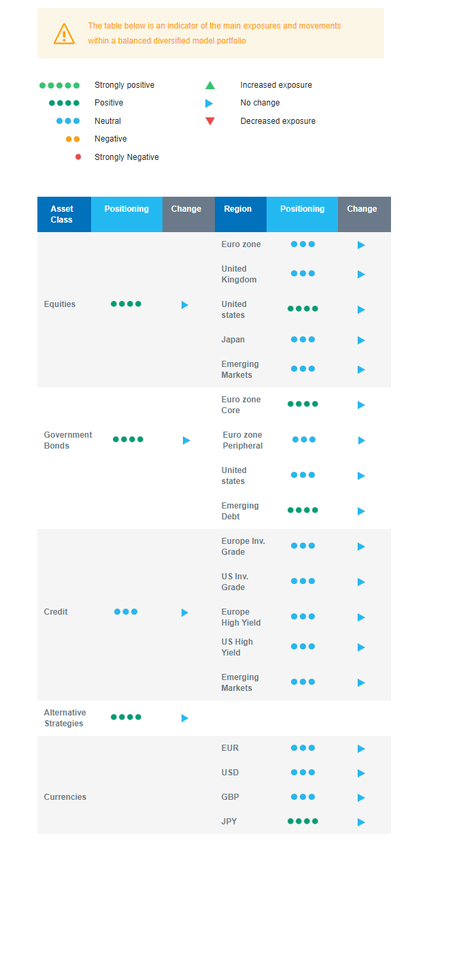Click the green Increased exposure legend arrow
476x953 pixels.
210,86
